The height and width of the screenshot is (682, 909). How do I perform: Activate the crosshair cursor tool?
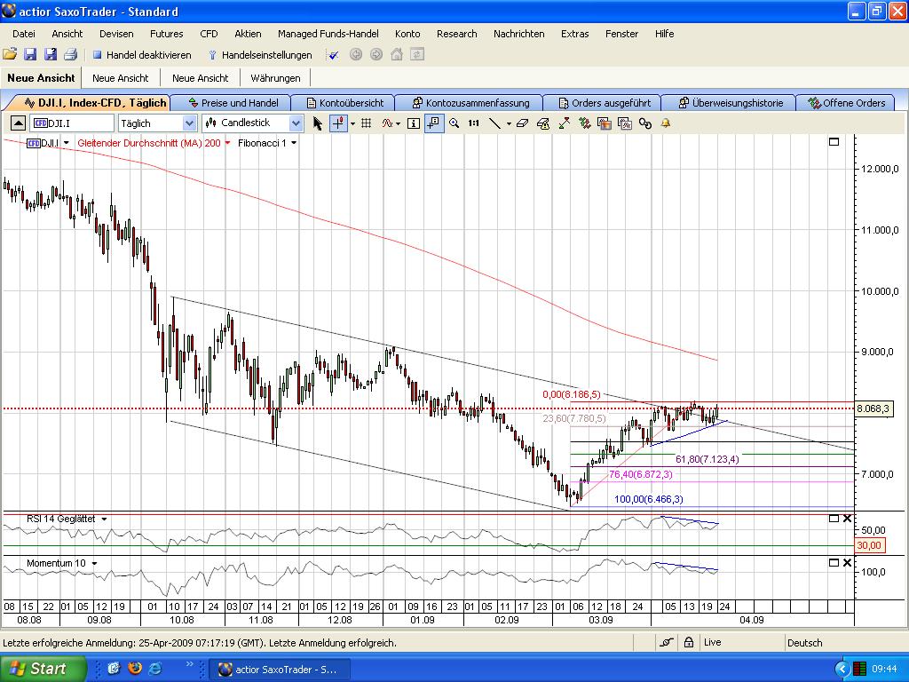338,123
